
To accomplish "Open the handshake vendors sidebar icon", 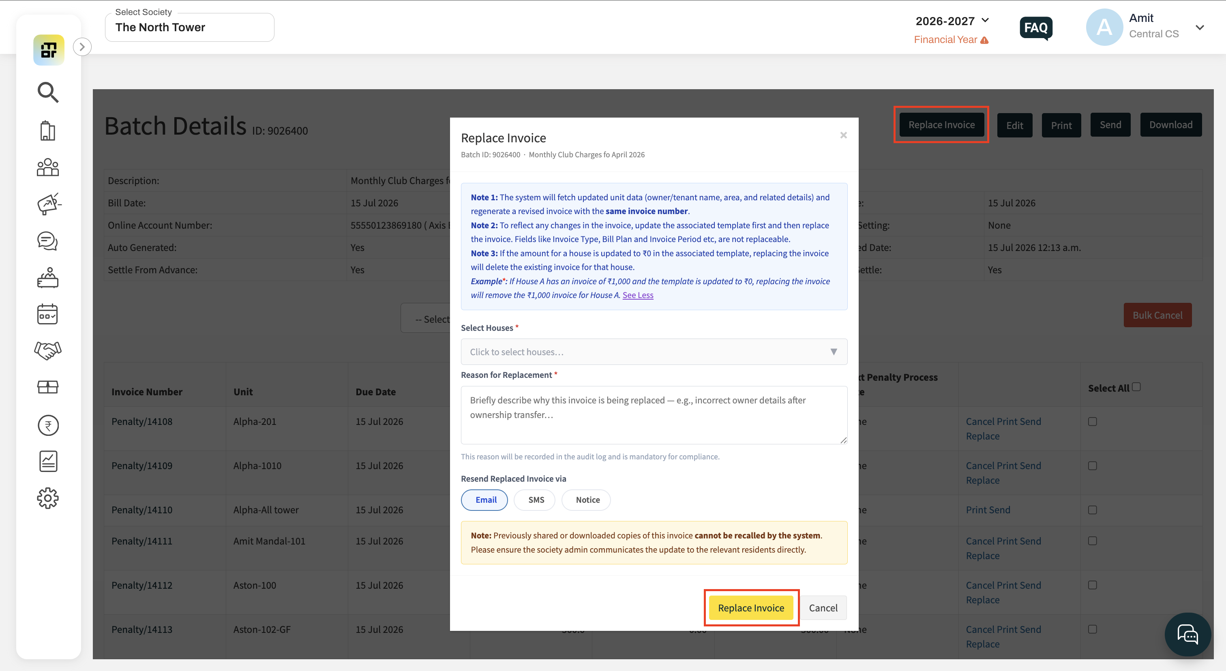I will [47, 351].
